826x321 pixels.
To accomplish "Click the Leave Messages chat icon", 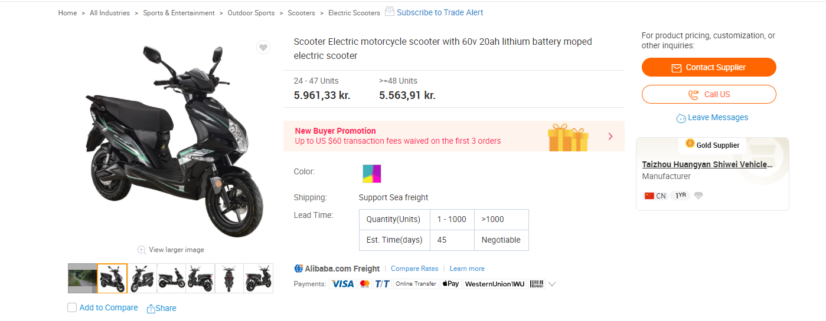I will click(x=681, y=118).
